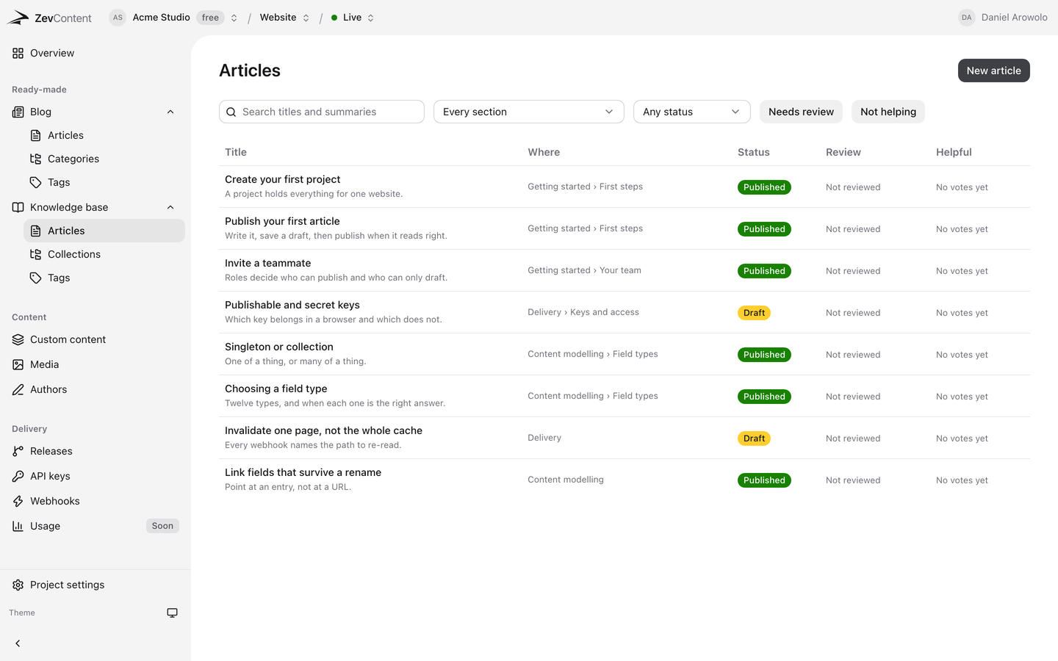Image resolution: width=1058 pixels, height=661 pixels.
Task: Go to Custom content
Action: [x=96, y=339]
